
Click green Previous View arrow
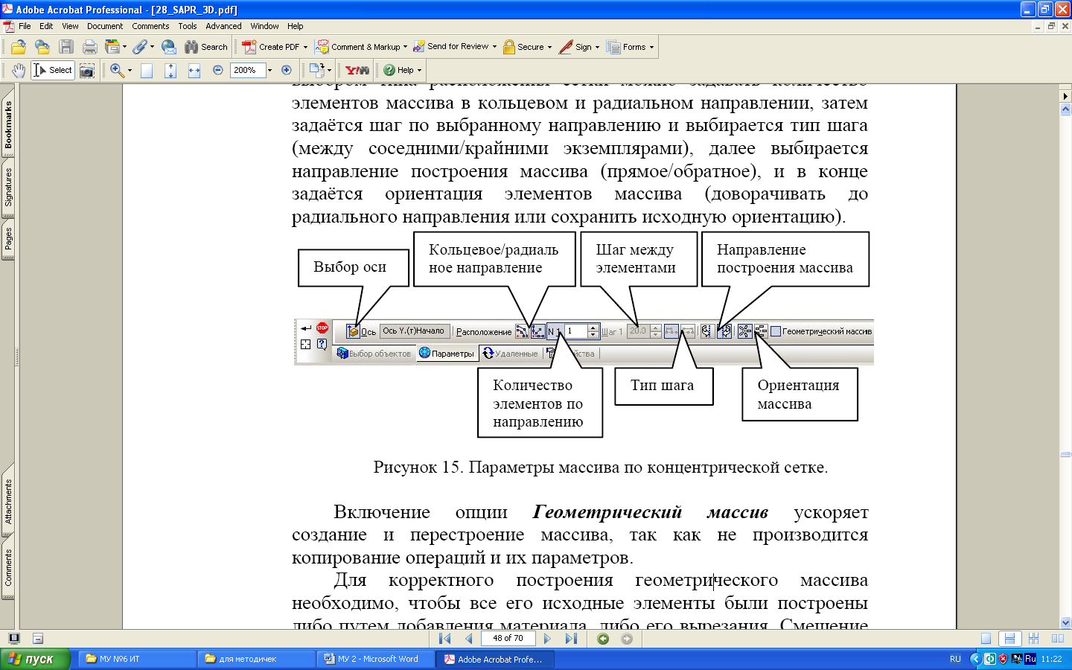[604, 639]
